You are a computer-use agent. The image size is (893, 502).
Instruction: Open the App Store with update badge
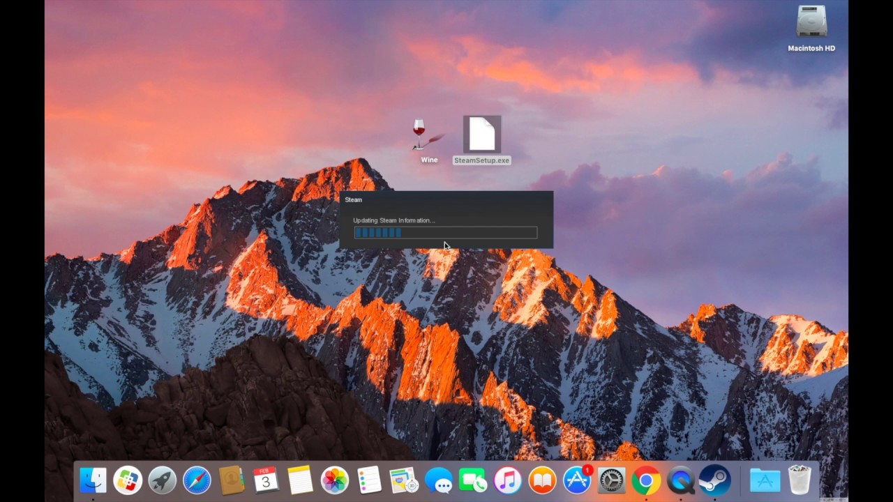pos(577,480)
